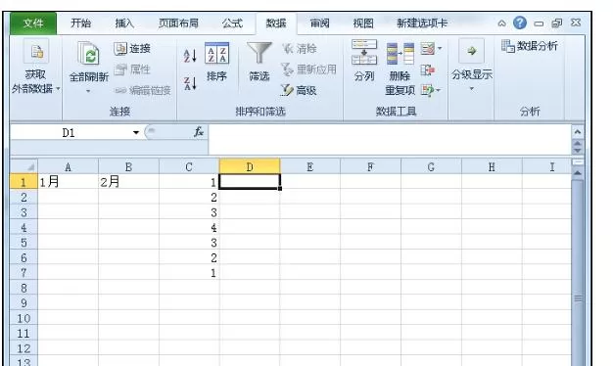Open the 排序 sort dialog
This screenshot has width=613, height=366.
click(217, 62)
